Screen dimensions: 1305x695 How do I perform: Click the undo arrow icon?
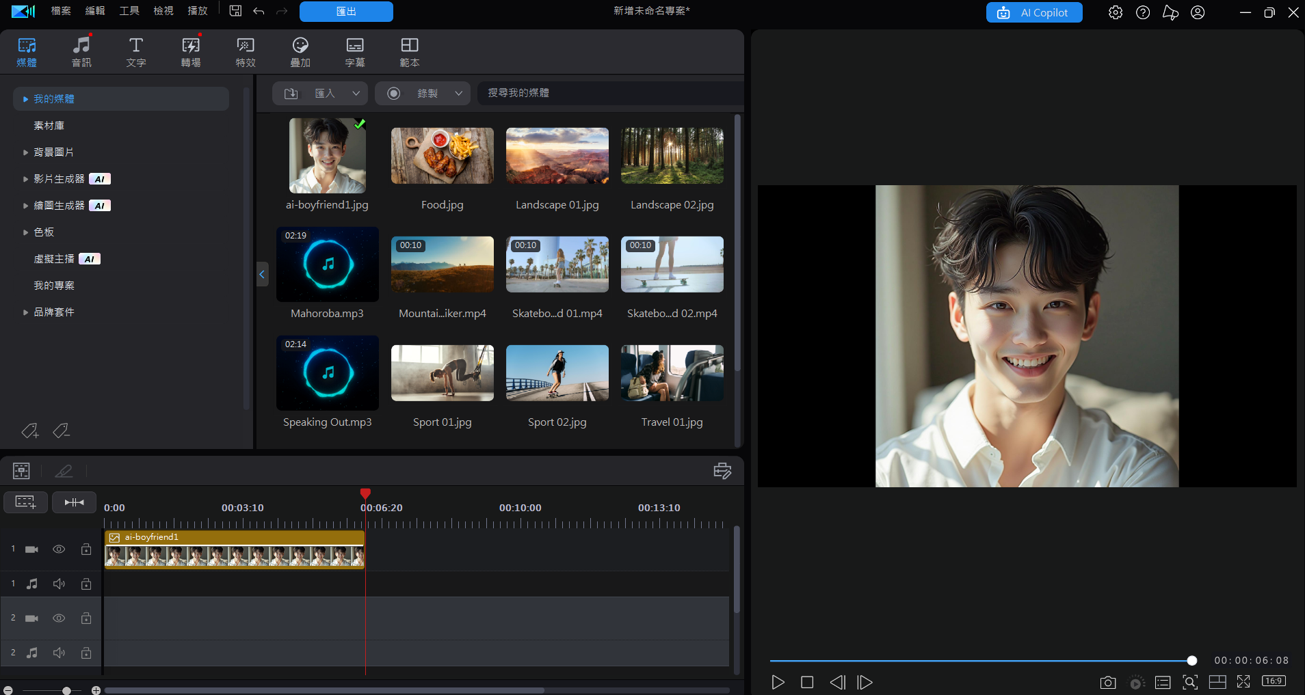(259, 11)
